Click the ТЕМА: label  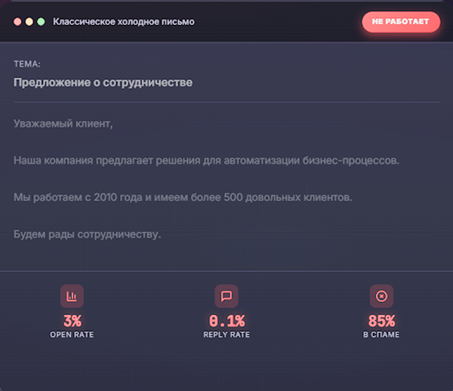(27, 64)
